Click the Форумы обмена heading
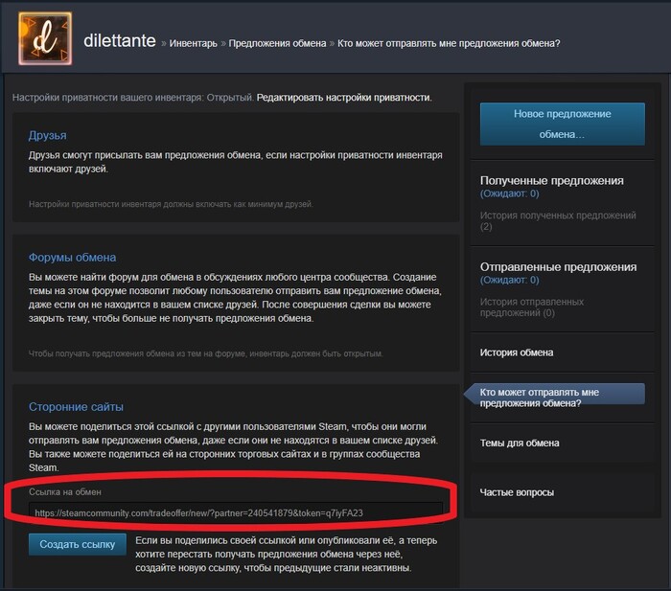This screenshot has height=591, width=671. [72, 258]
